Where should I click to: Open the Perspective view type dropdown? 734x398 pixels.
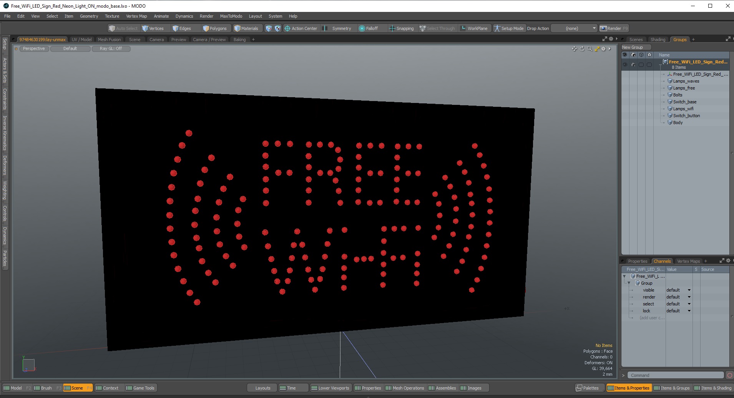34,49
